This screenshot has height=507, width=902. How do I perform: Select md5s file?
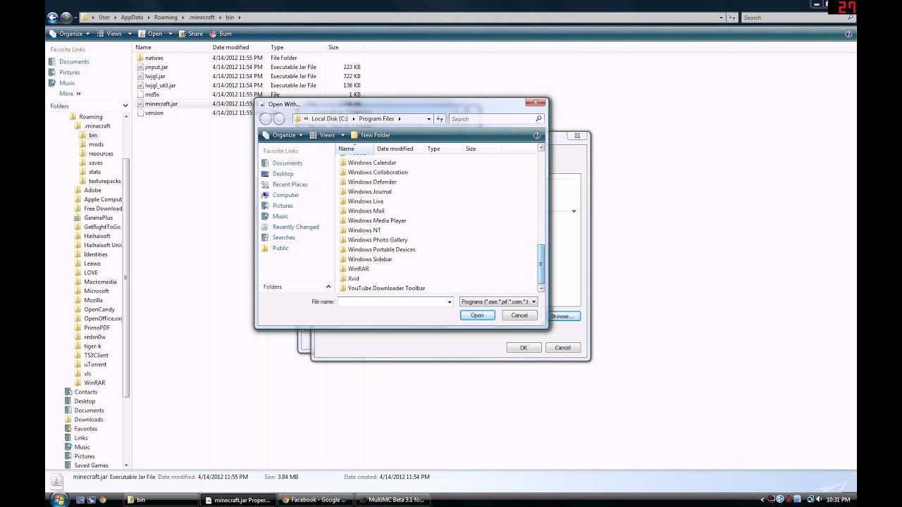[152, 94]
